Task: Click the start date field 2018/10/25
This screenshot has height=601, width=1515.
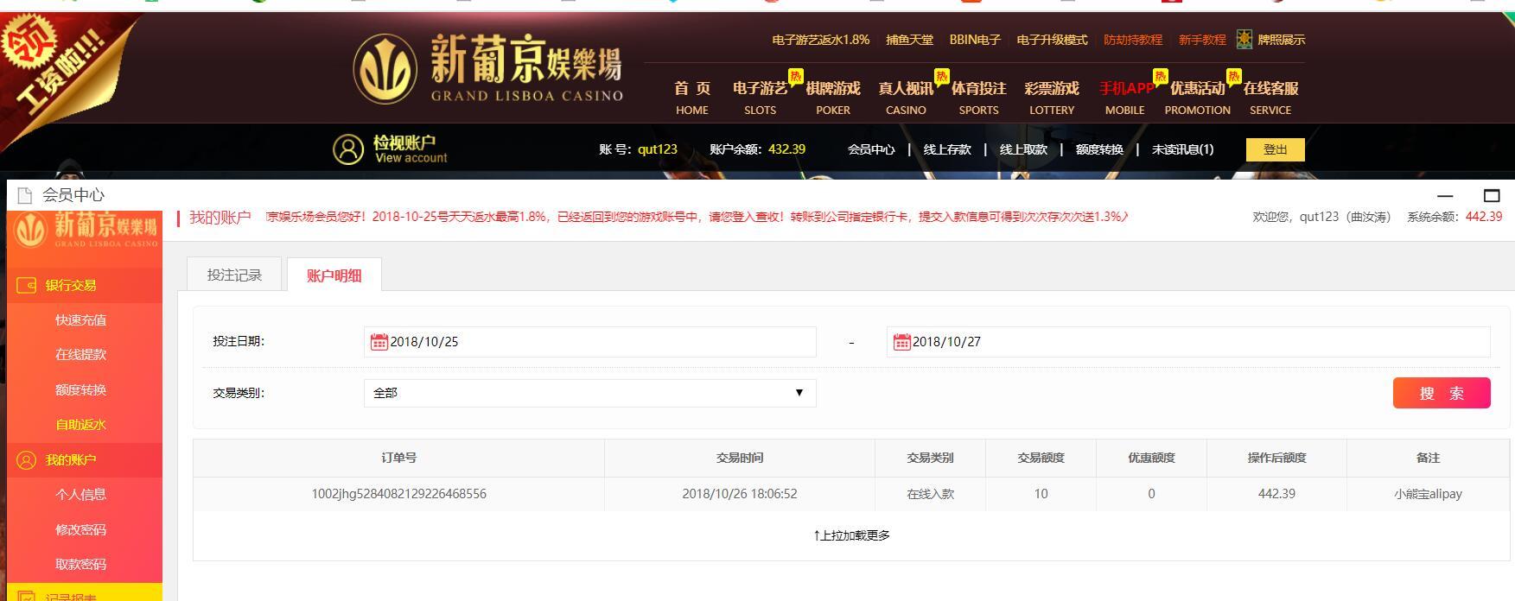Action: (x=589, y=342)
